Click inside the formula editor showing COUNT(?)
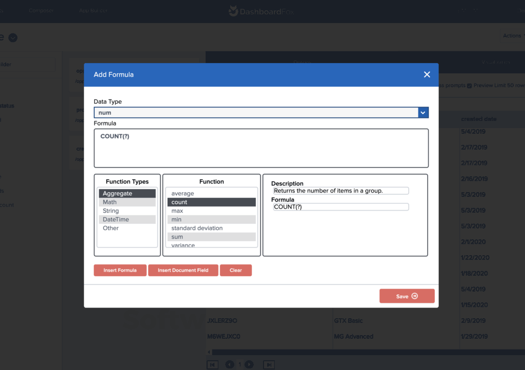 click(261, 148)
